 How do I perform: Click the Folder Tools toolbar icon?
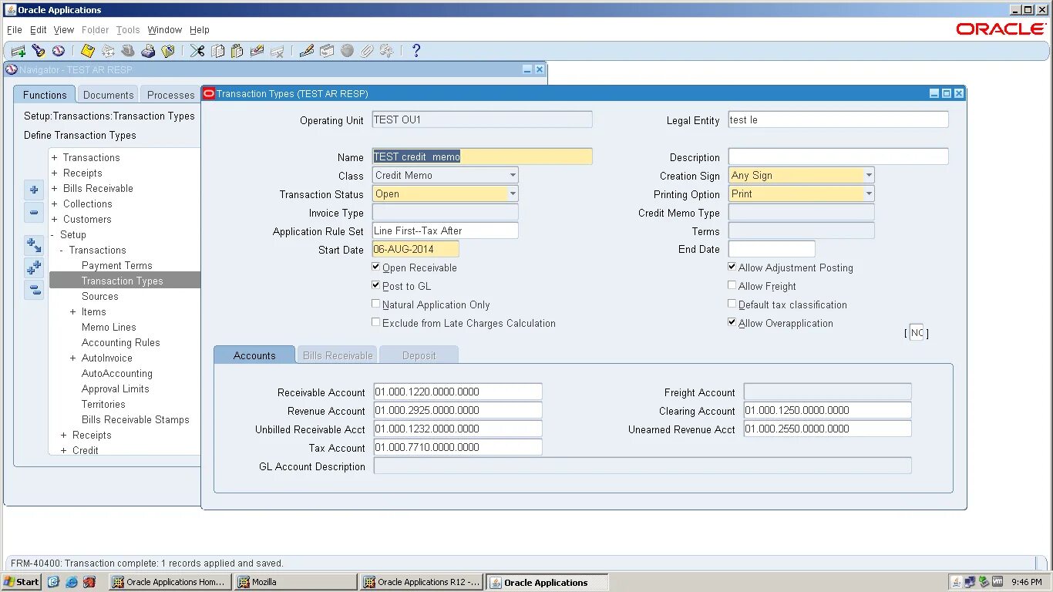pos(387,51)
